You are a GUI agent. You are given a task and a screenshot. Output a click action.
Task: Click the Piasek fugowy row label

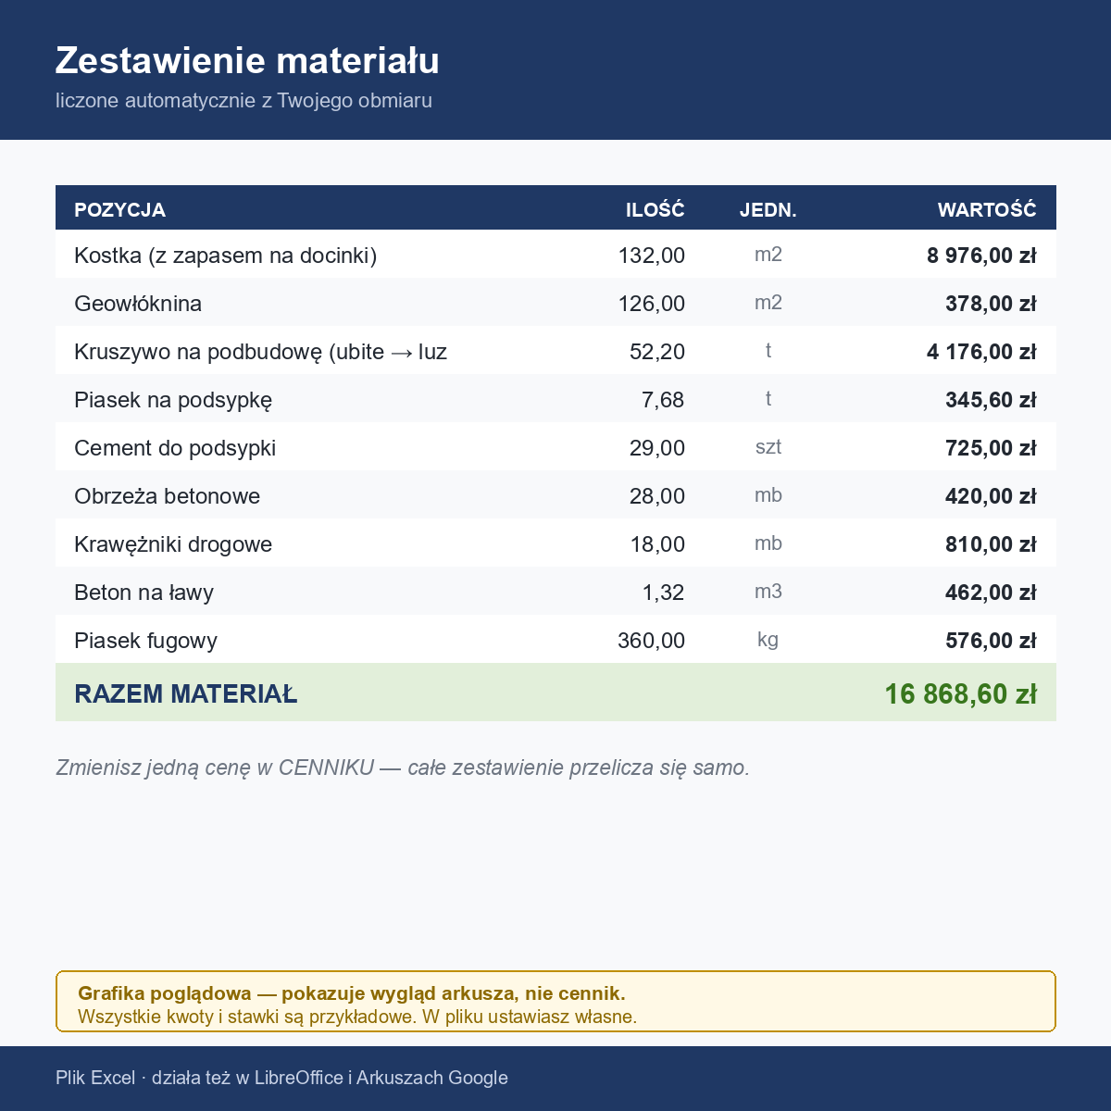(x=146, y=641)
